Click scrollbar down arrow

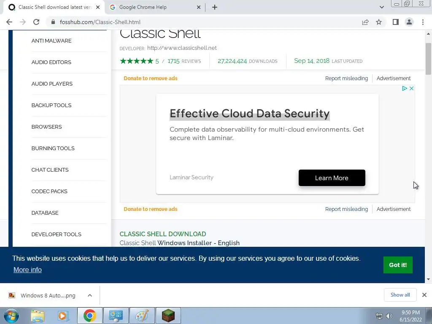point(428,279)
